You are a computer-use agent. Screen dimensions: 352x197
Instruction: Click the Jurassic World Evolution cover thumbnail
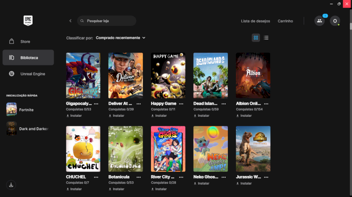coord(253,149)
